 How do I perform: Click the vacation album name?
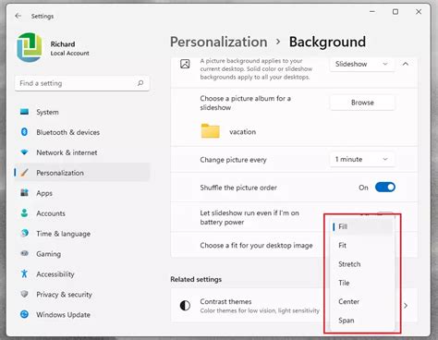(x=242, y=132)
